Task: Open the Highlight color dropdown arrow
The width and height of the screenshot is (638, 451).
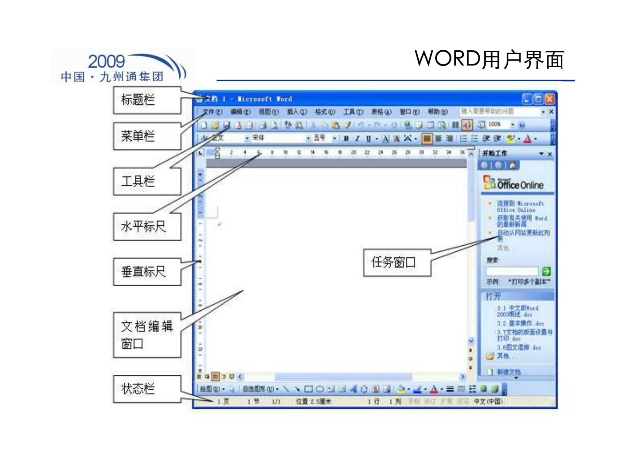Action: (x=519, y=139)
